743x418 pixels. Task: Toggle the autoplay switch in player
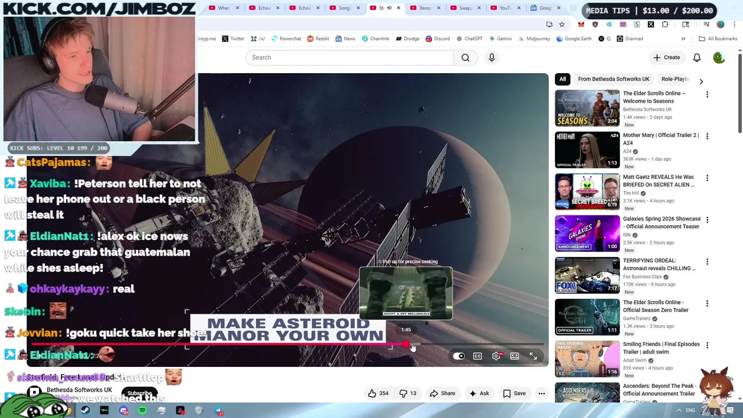459,356
